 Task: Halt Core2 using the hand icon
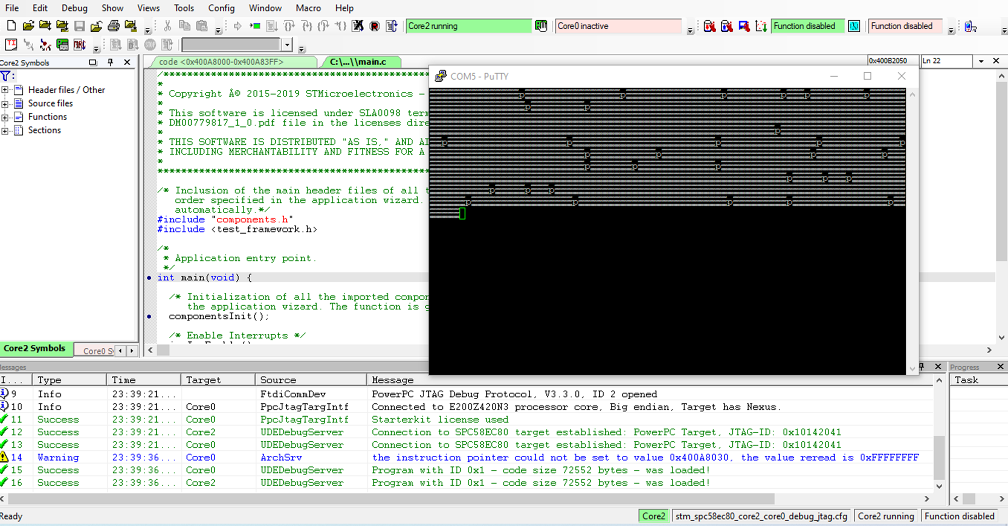(540, 26)
